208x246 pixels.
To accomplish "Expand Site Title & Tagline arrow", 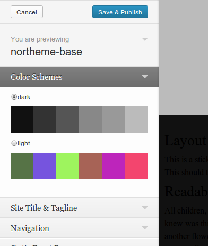I will (x=145, y=208).
